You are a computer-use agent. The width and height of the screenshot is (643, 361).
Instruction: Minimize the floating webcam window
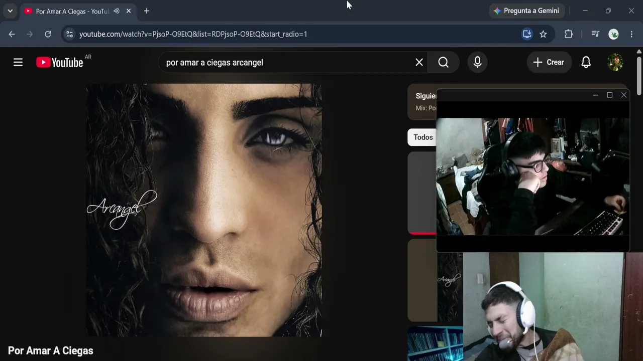coord(596,95)
